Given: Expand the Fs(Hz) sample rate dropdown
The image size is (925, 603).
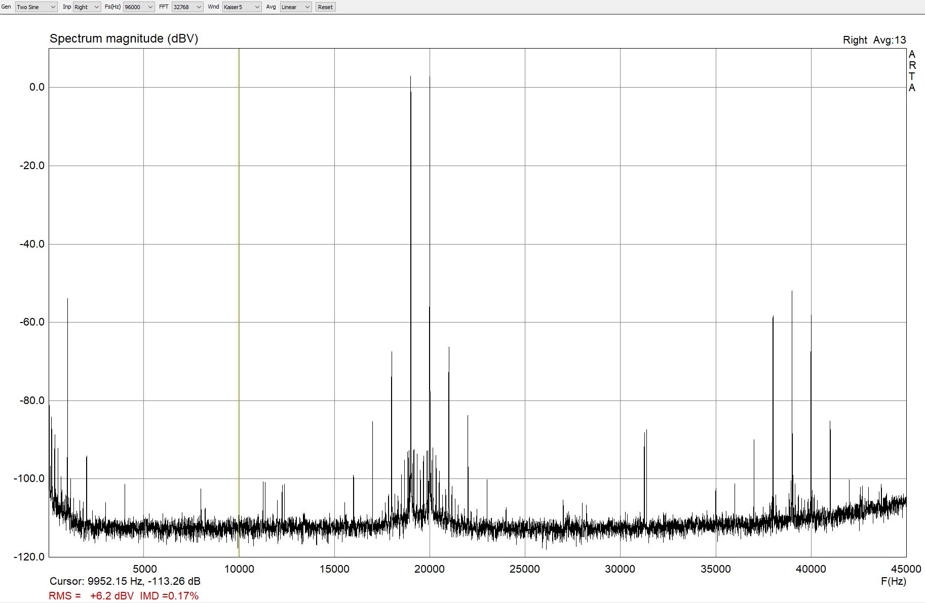Looking at the screenshot, I should 139,7.
